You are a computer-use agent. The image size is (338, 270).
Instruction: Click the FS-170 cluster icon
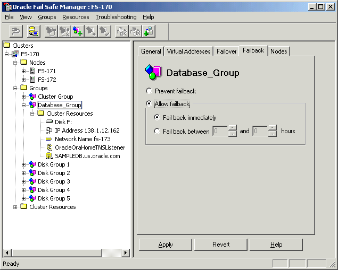coord(15,54)
